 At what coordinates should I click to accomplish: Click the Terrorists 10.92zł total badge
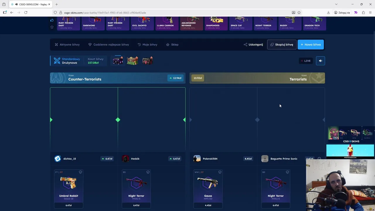198,78
